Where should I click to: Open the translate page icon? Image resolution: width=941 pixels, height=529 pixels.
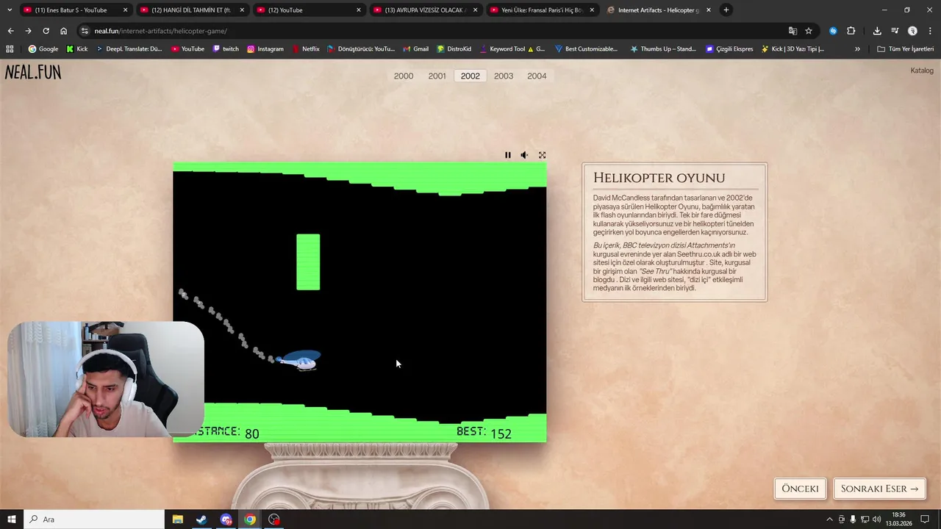(792, 31)
